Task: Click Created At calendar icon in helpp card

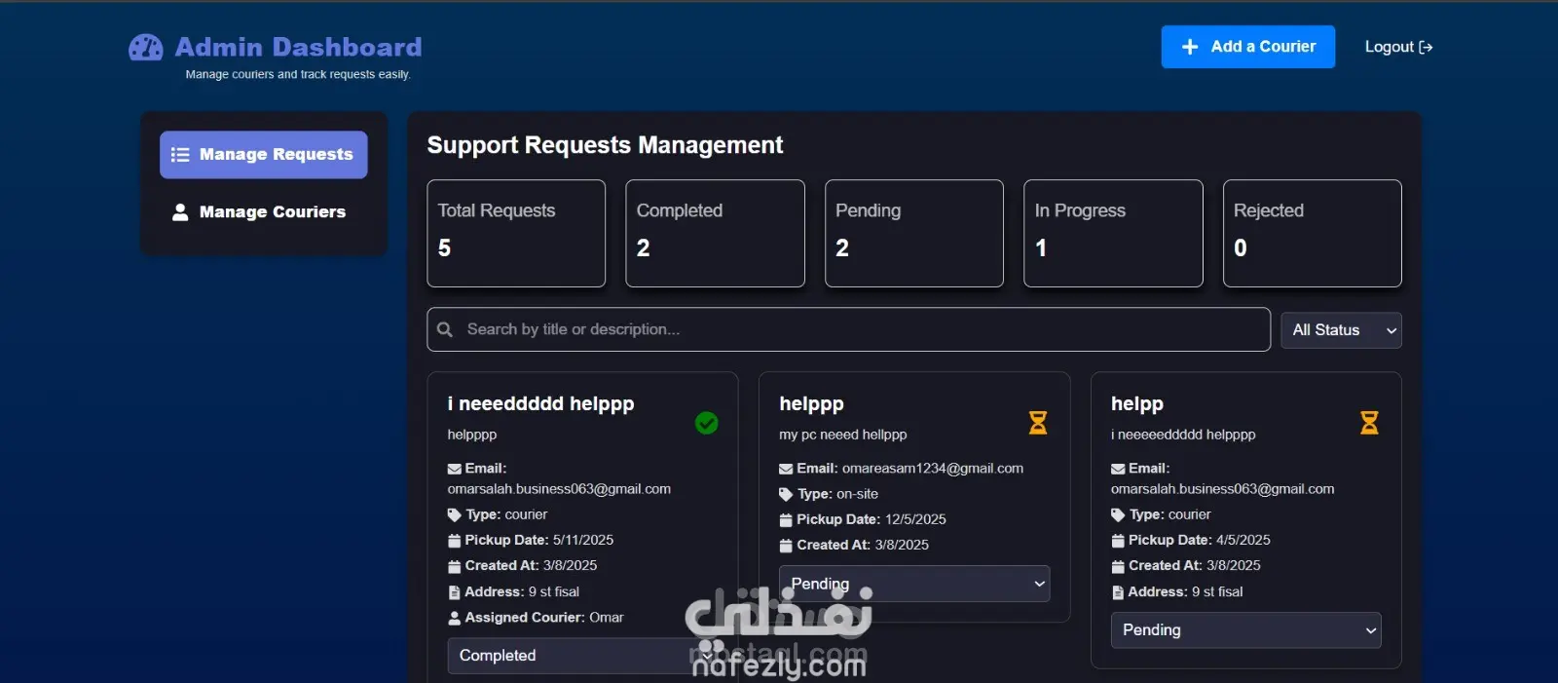Action: (x=1118, y=566)
